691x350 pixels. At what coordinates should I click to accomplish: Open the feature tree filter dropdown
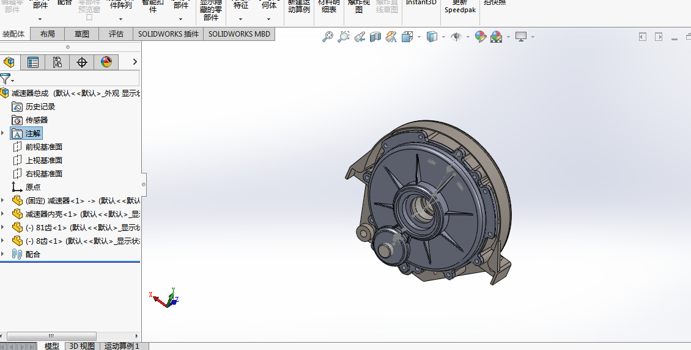(7, 79)
